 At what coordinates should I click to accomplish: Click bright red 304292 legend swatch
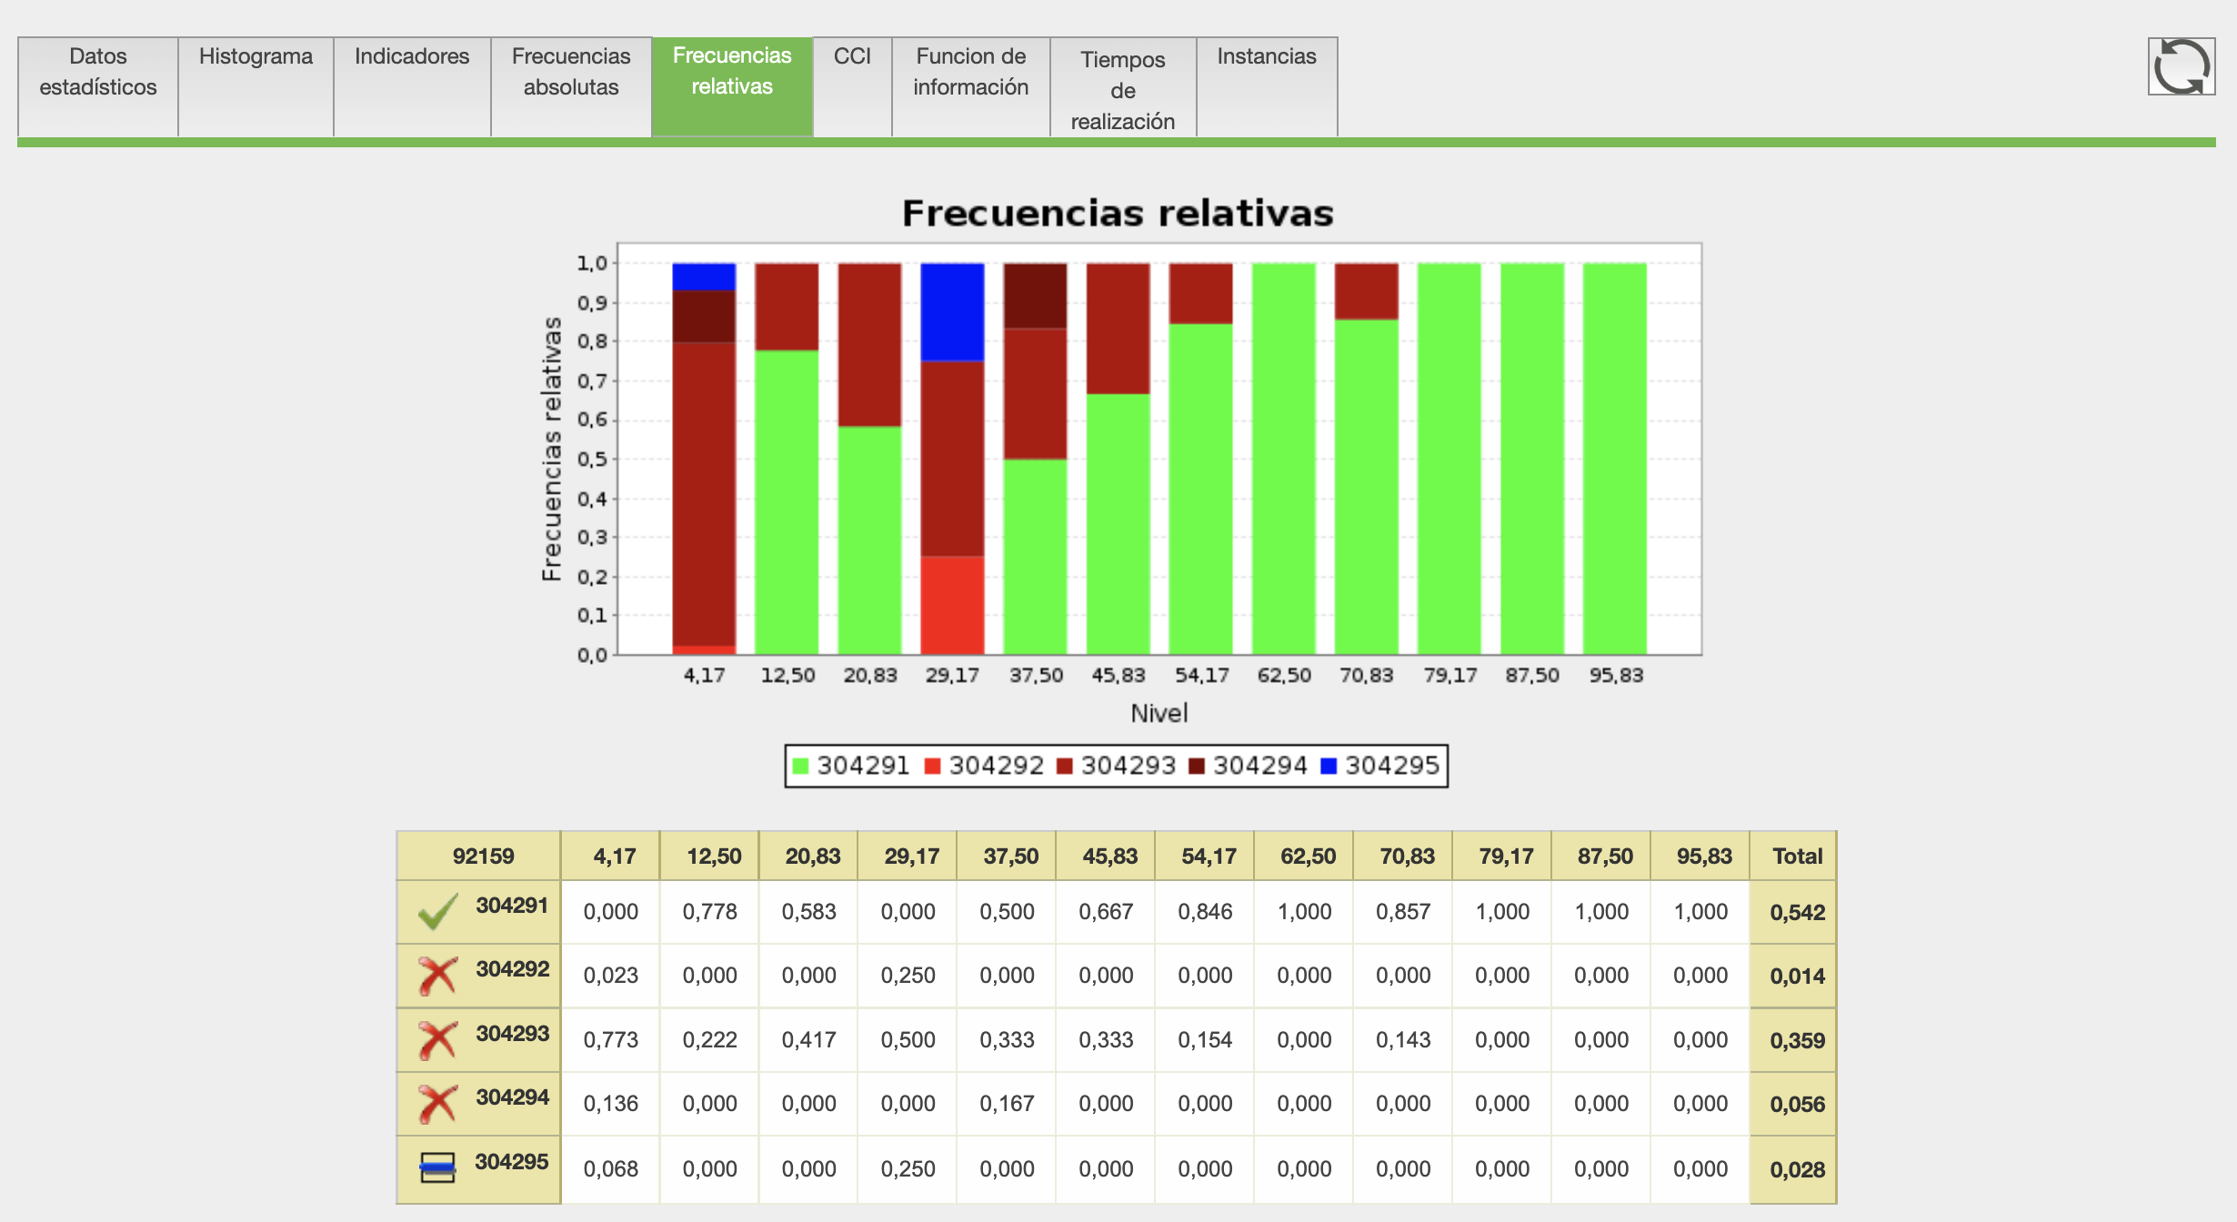[x=932, y=766]
